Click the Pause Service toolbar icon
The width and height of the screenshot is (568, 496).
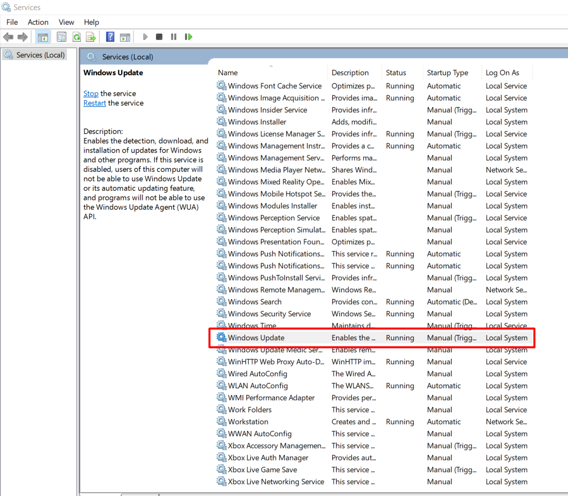173,37
